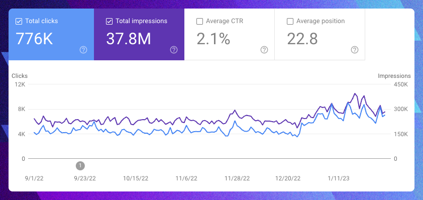Select the Average position 22.8 card

tap(320, 34)
